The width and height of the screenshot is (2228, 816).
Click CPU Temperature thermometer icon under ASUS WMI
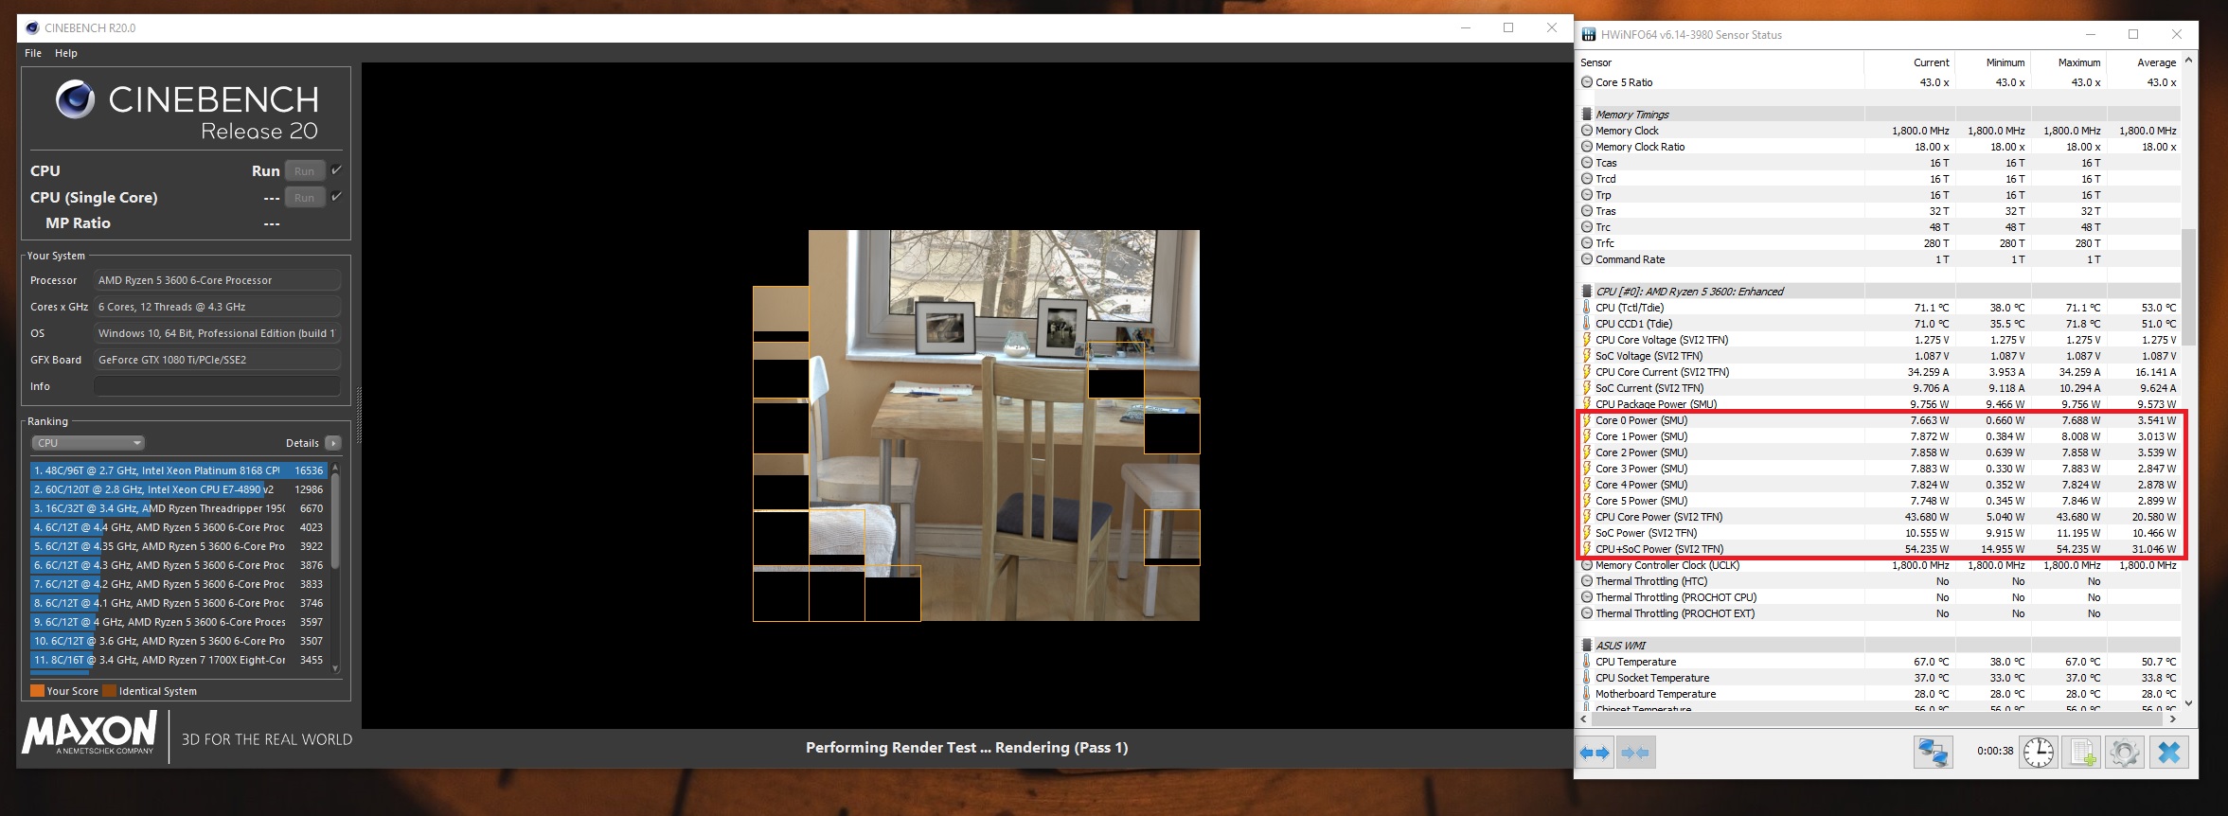point(1587,662)
